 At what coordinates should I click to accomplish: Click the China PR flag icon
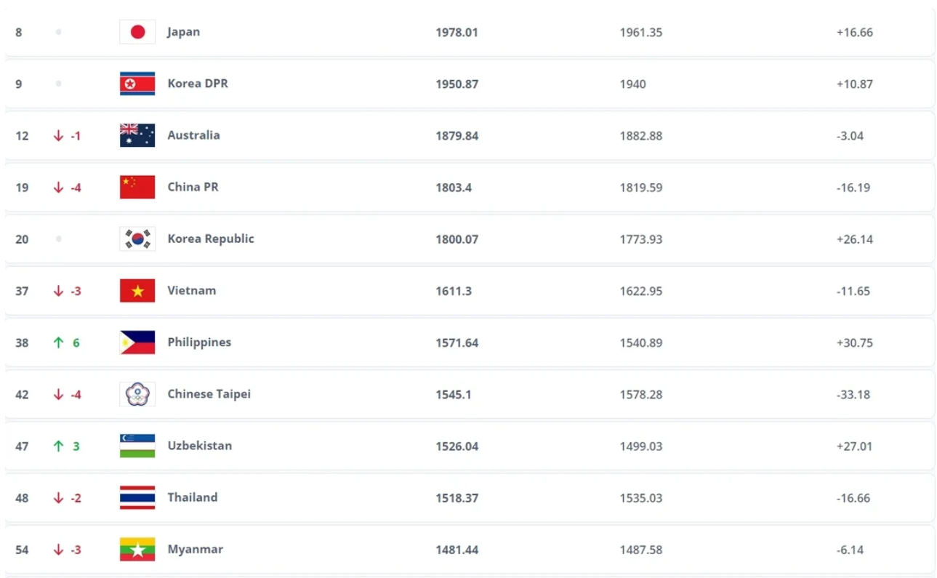pyautogui.click(x=137, y=187)
